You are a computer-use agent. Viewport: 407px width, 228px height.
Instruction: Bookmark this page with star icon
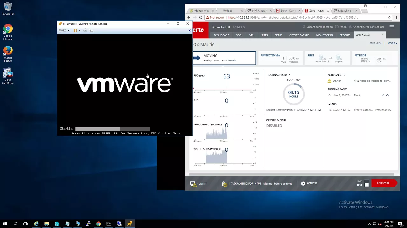(389, 18)
